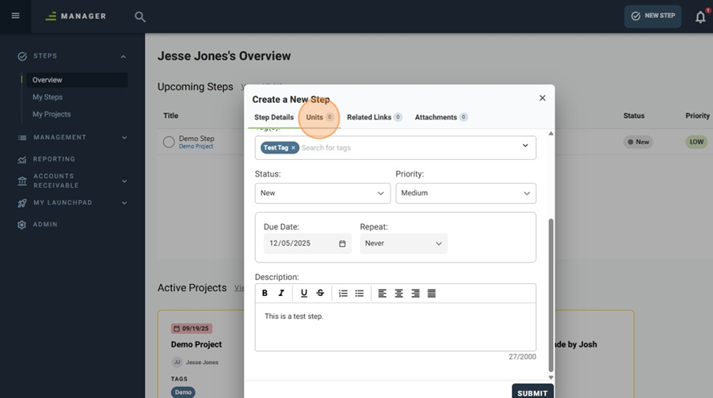Click the Status column header
713x398 pixels.
coord(634,116)
